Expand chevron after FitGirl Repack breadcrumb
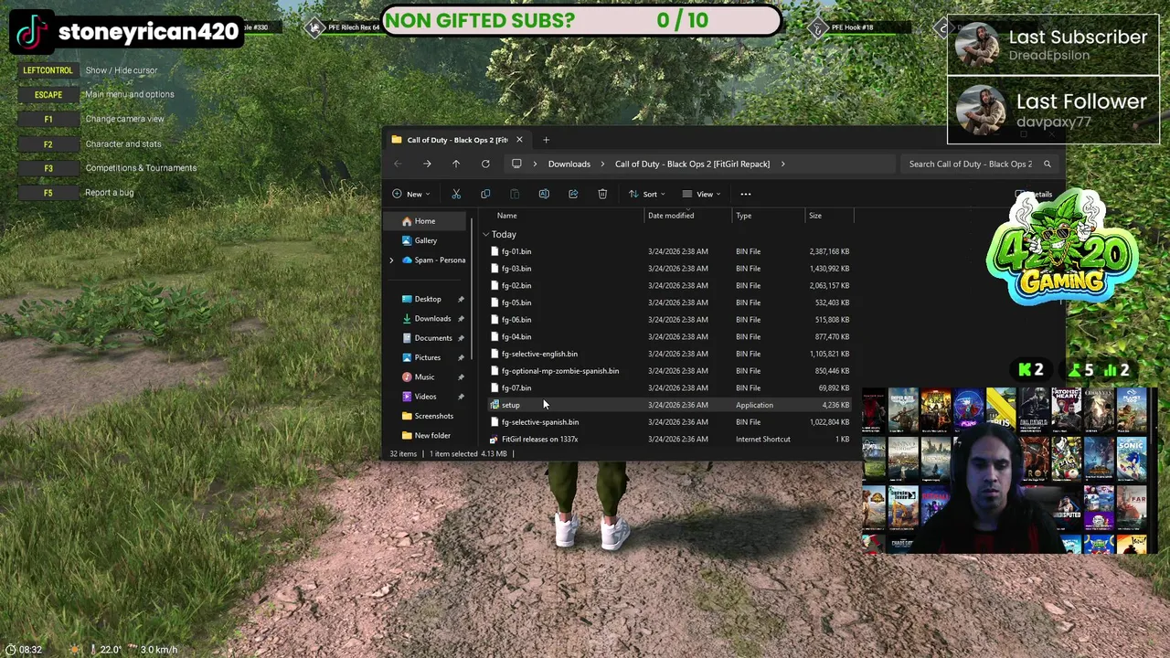The image size is (1170, 658). click(783, 164)
